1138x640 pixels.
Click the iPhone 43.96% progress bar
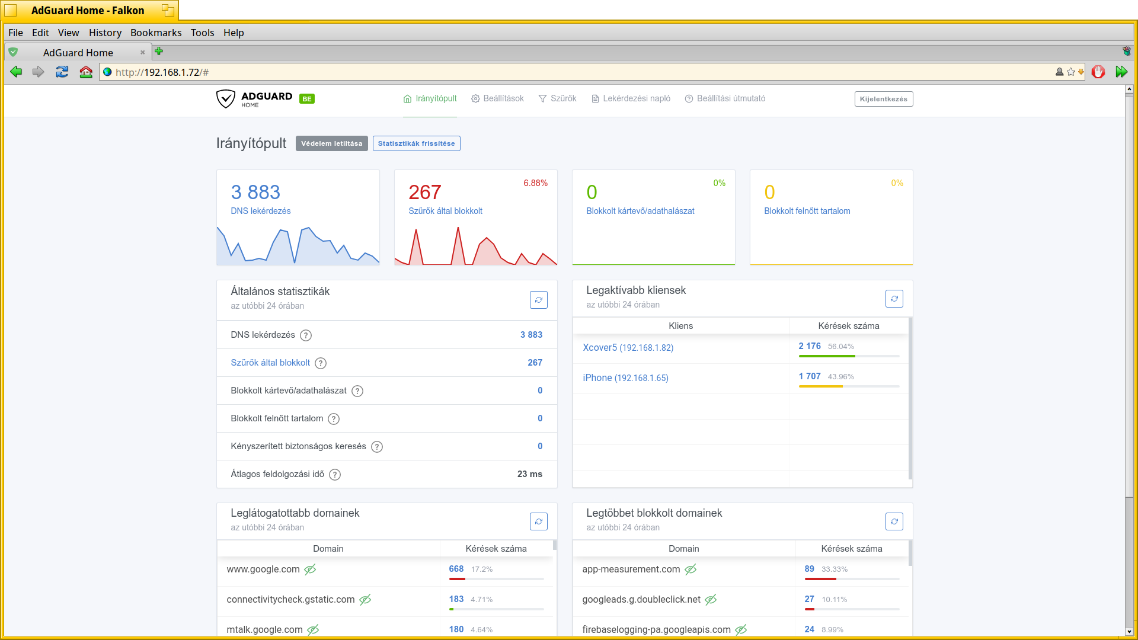click(849, 386)
